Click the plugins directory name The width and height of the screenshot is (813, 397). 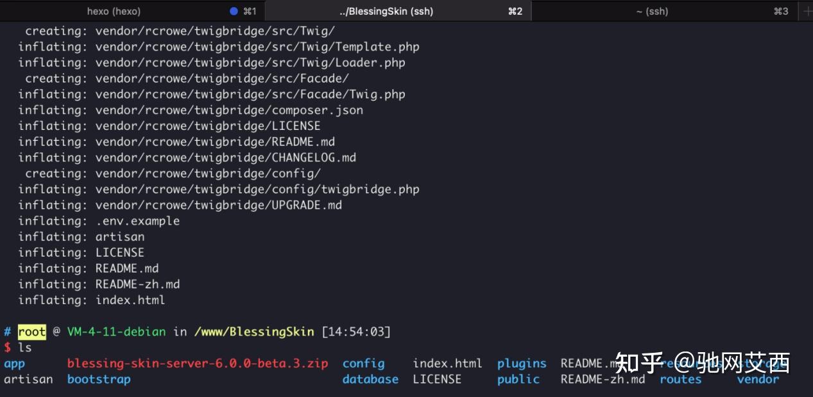click(x=522, y=364)
